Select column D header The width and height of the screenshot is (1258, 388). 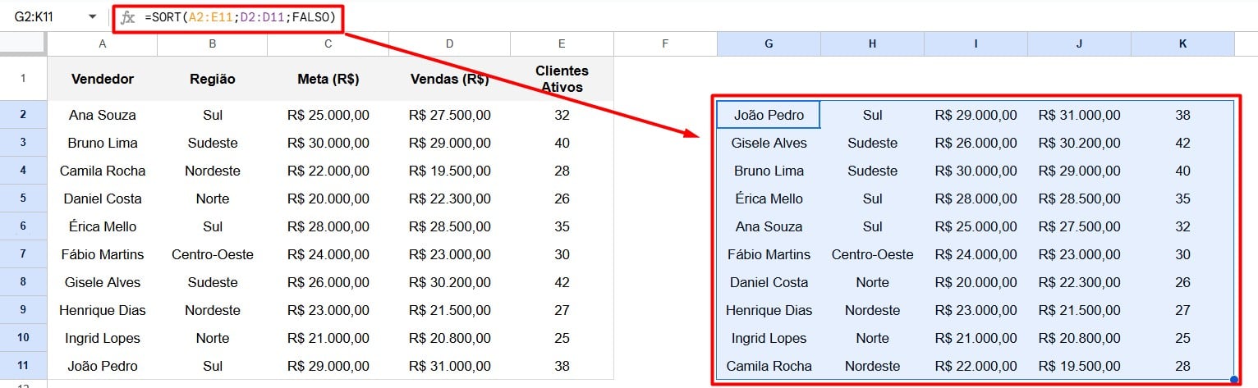click(x=450, y=44)
